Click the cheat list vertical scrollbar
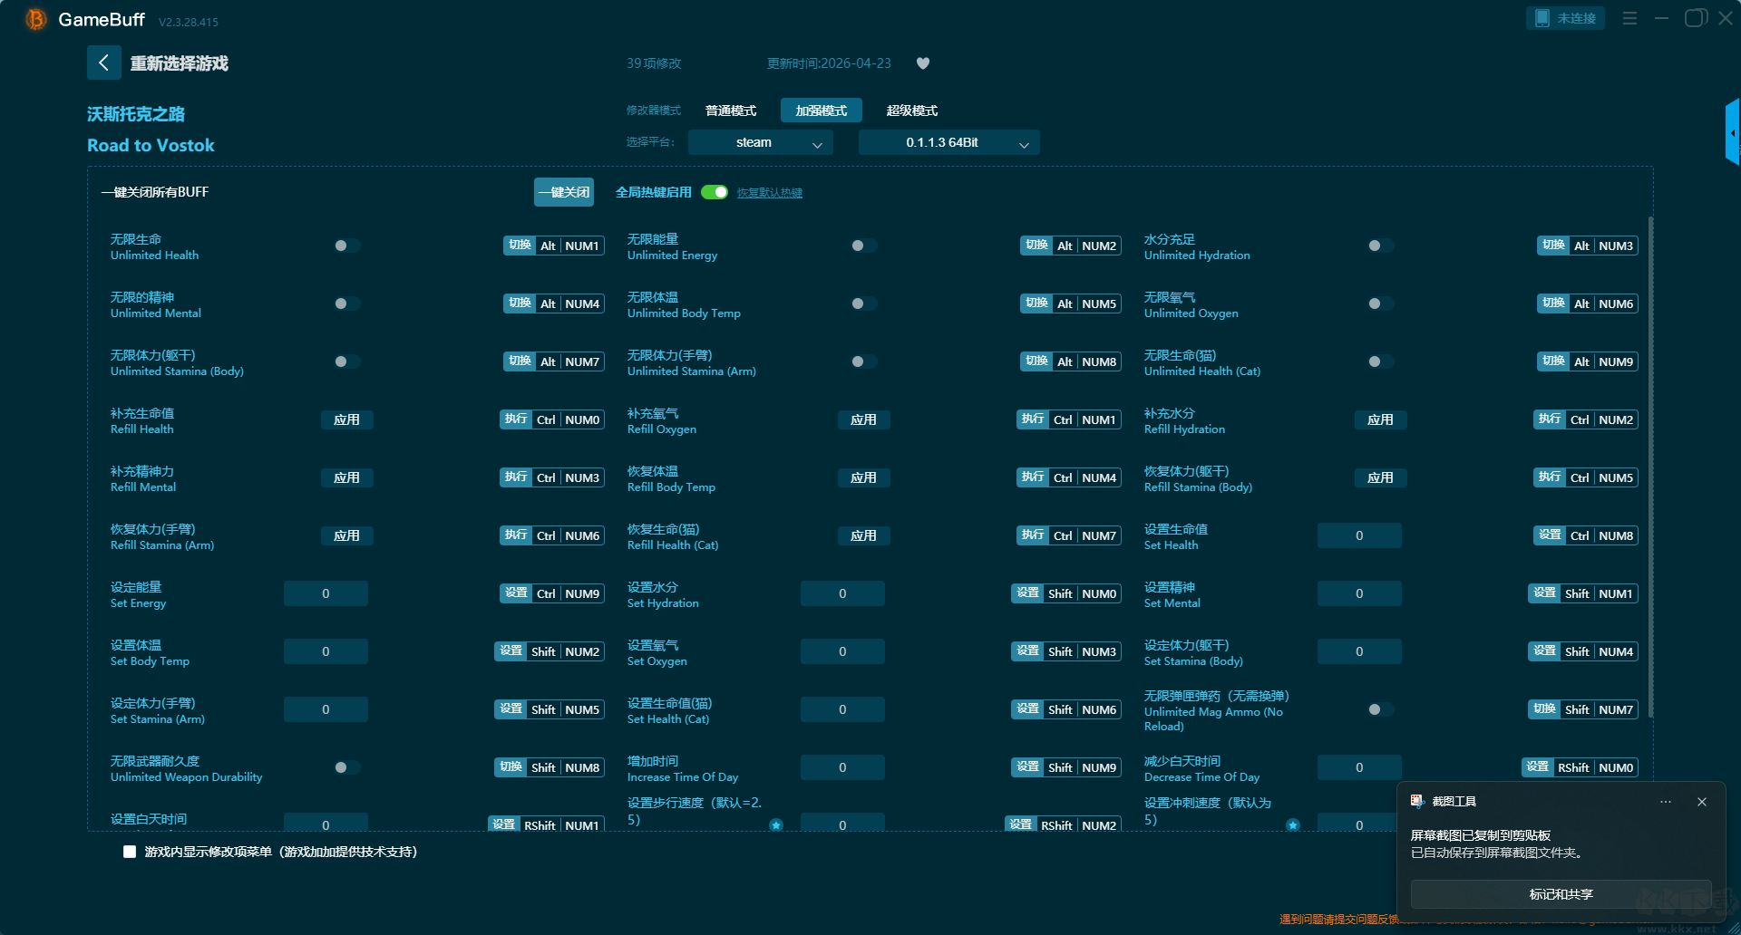The width and height of the screenshot is (1741, 935). click(x=1650, y=467)
